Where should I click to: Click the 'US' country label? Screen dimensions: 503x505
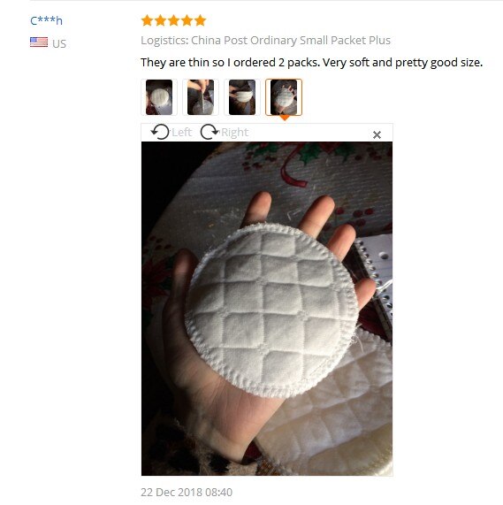tap(59, 44)
